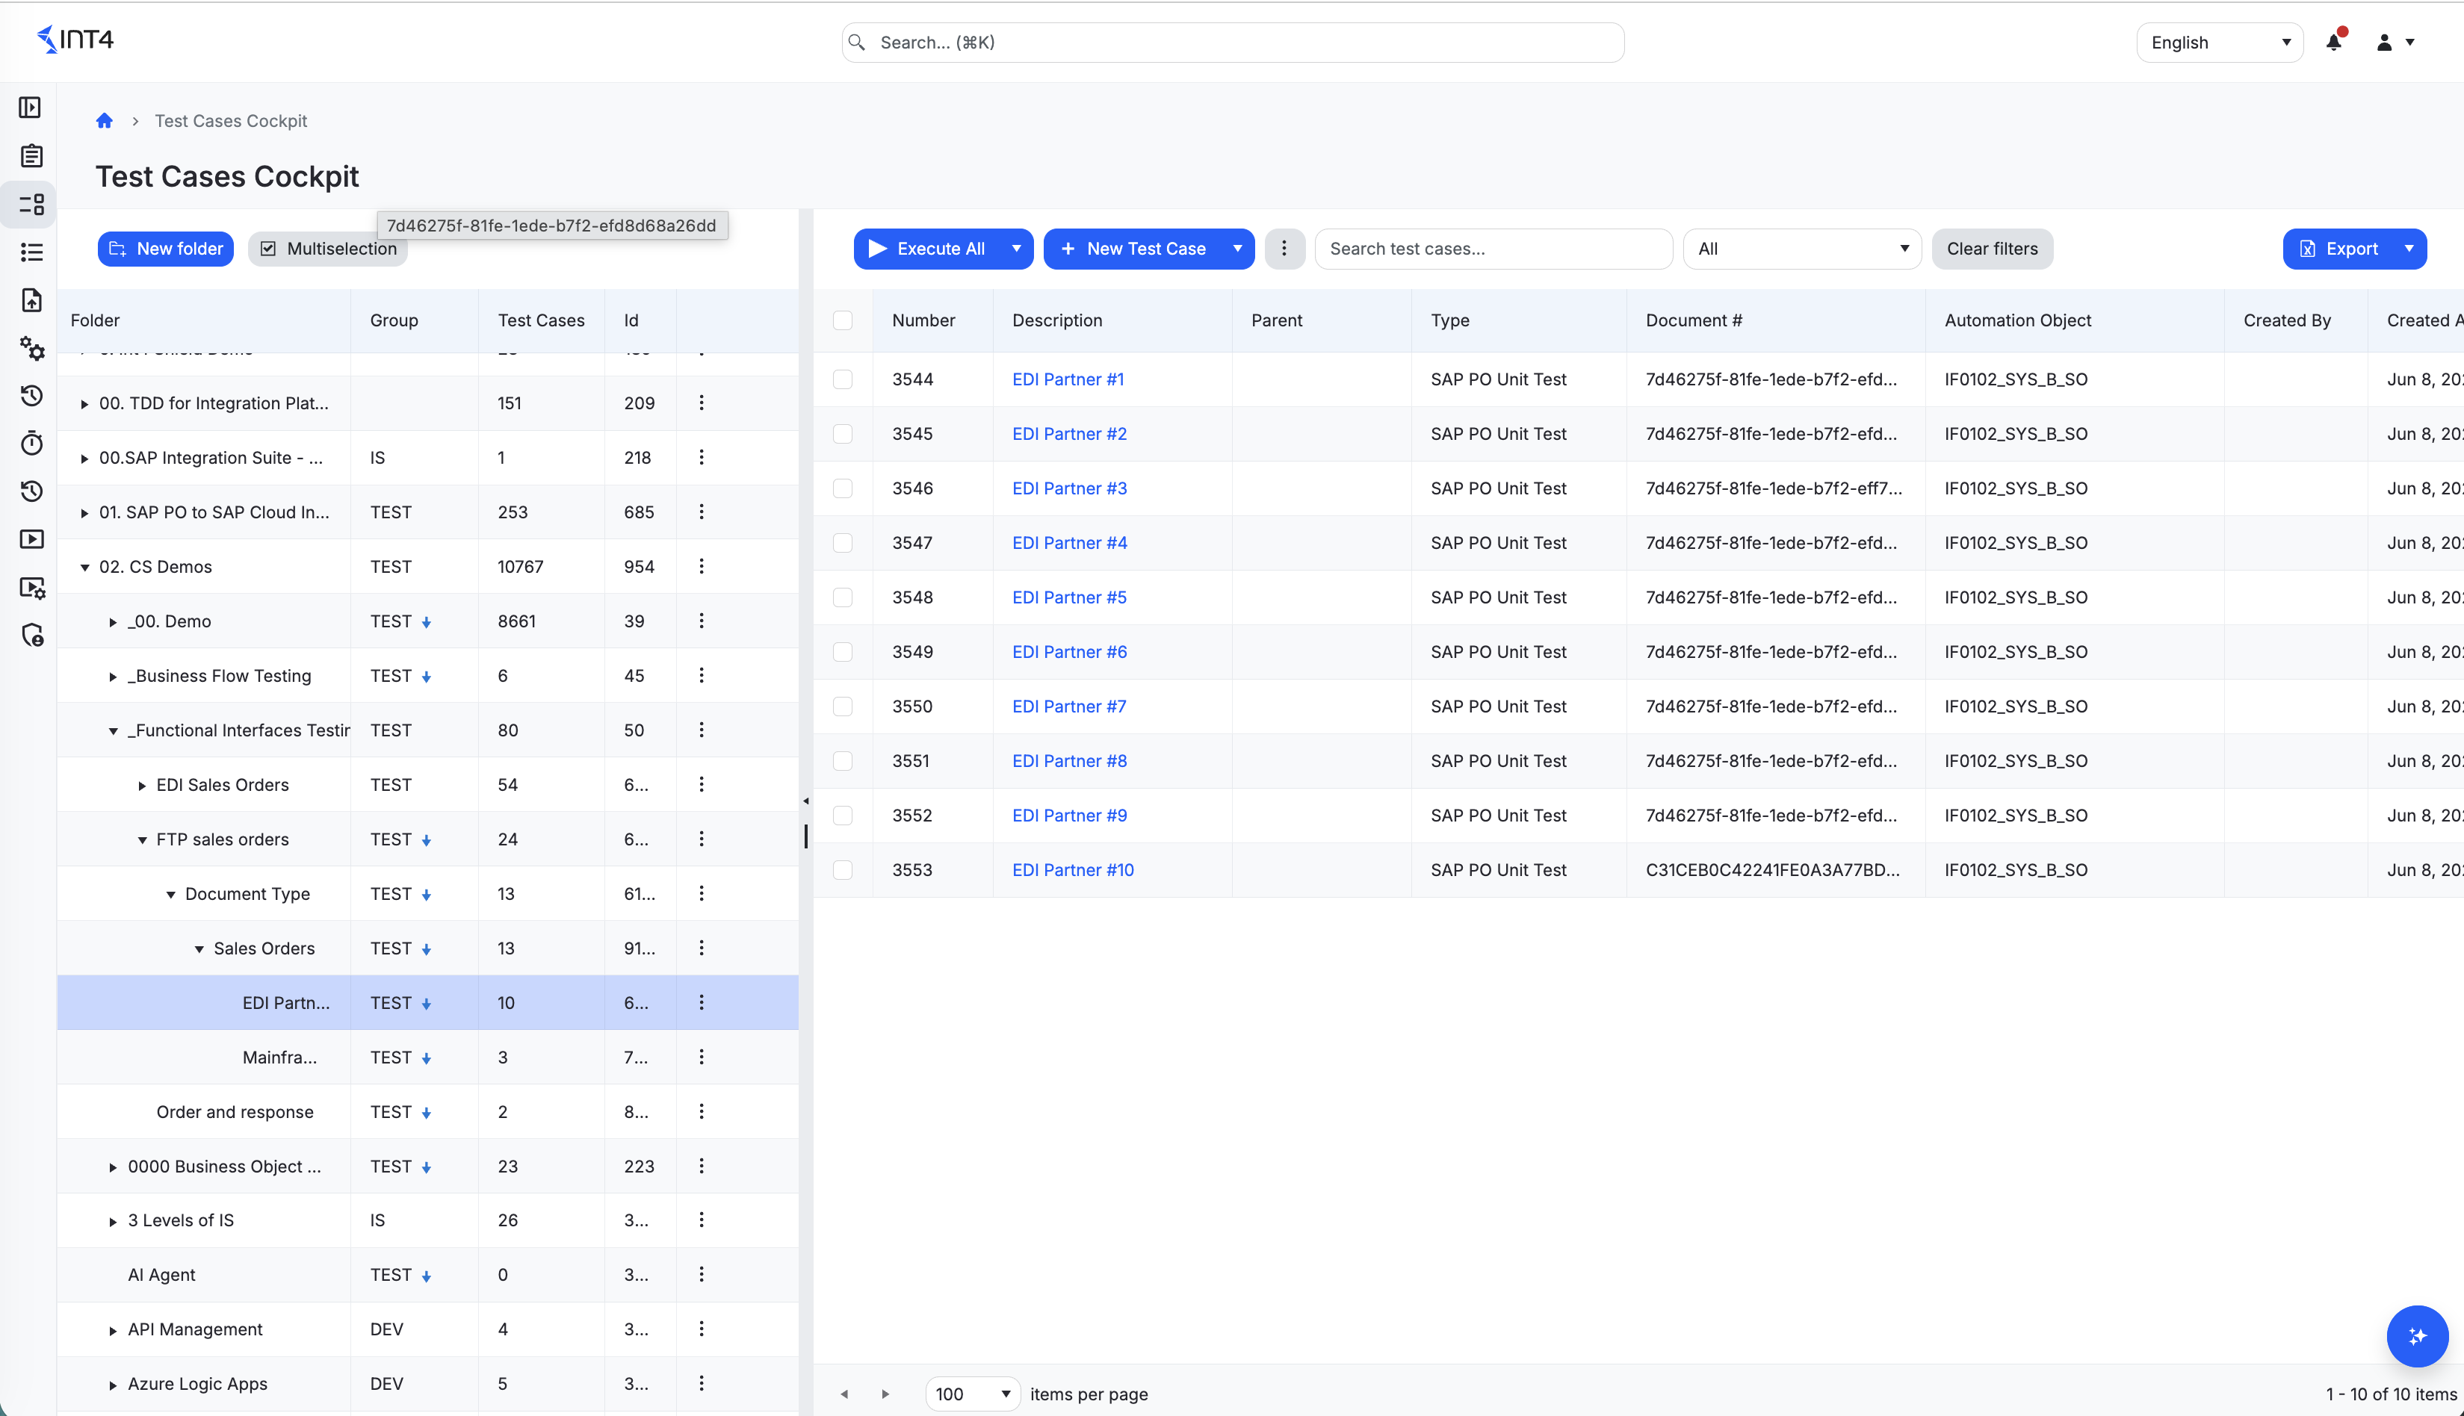Check the box for test case 3549
Screen dimensions: 2464x1416
[843, 651]
